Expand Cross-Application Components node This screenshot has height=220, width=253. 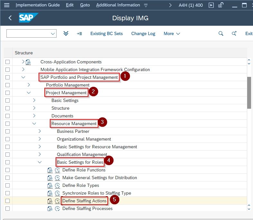[23, 62]
